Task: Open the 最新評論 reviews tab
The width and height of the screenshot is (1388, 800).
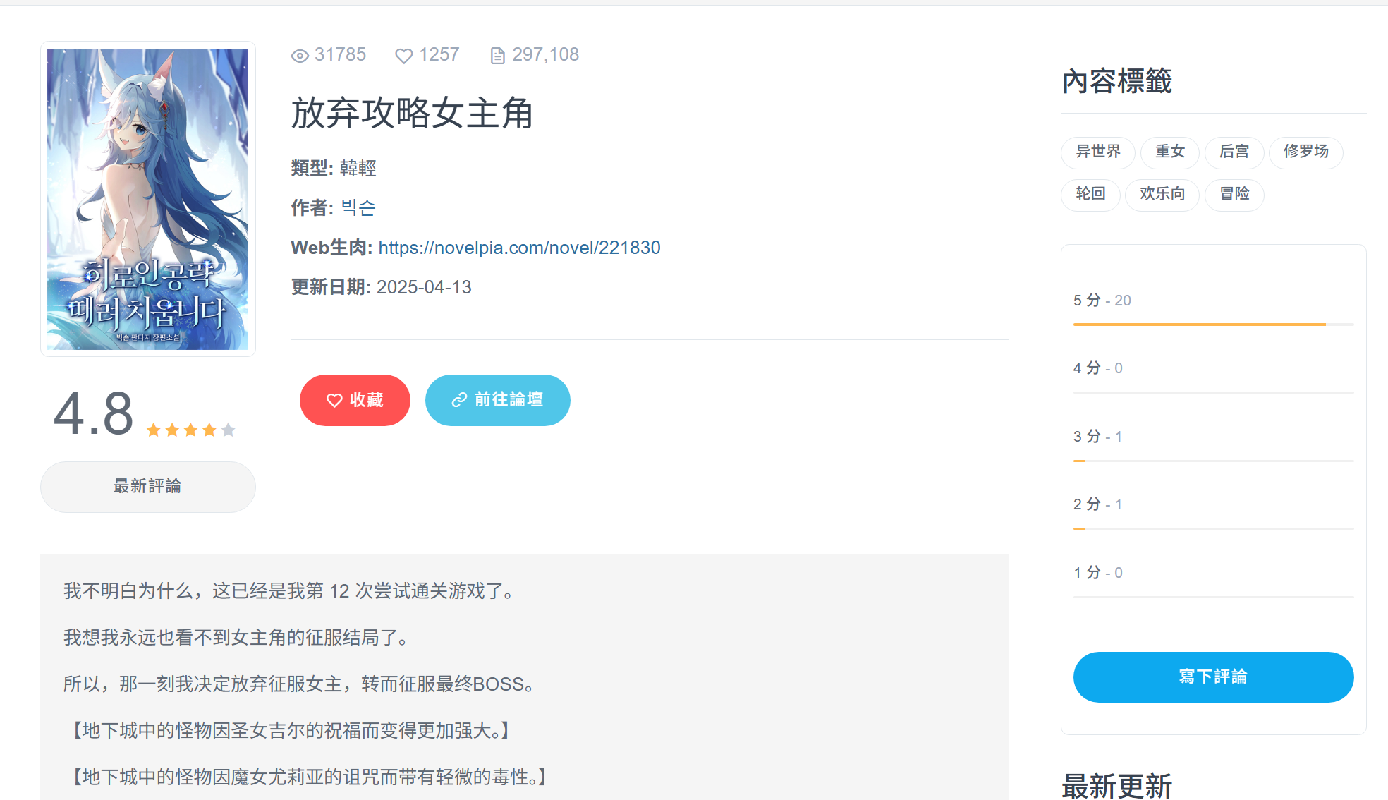Action: pyautogui.click(x=147, y=486)
